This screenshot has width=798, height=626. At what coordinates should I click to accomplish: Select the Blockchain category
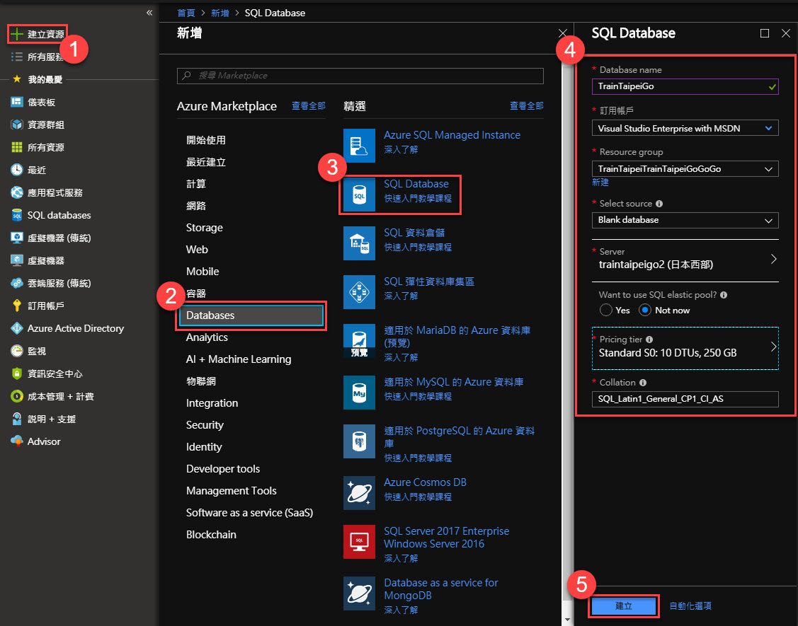pyautogui.click(x=211, y=535)
